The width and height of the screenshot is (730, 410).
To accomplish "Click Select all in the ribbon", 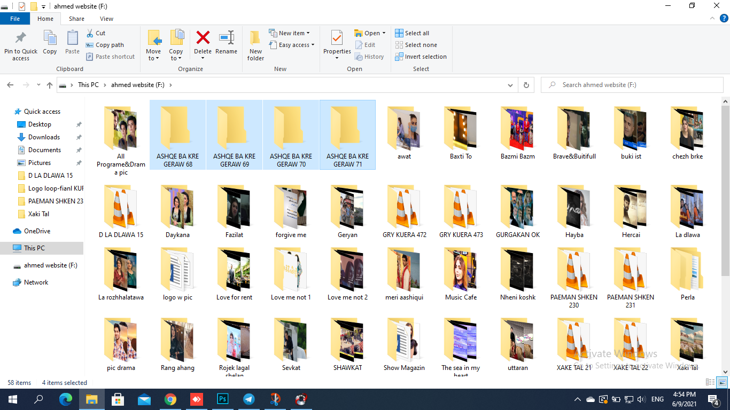I will tap(412, 33).
